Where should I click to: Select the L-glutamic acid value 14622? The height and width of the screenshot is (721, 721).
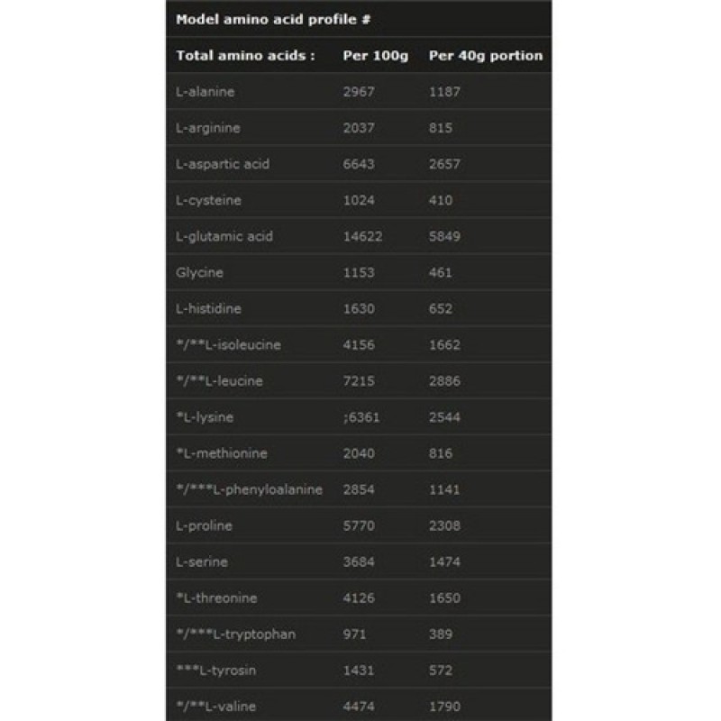pyautogui.click(x=362, y=236)
